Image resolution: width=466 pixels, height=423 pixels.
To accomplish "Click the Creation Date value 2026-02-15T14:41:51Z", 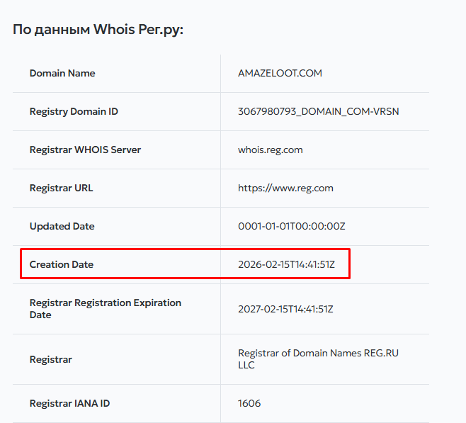I will click(286, 264).
